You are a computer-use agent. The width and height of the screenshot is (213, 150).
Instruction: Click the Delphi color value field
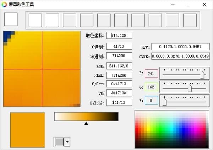pos(119,102)
